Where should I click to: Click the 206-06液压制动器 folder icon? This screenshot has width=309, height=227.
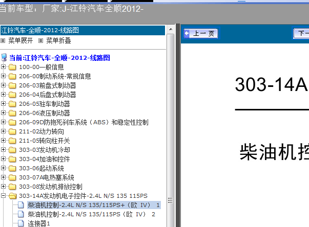tap(12, 113)
